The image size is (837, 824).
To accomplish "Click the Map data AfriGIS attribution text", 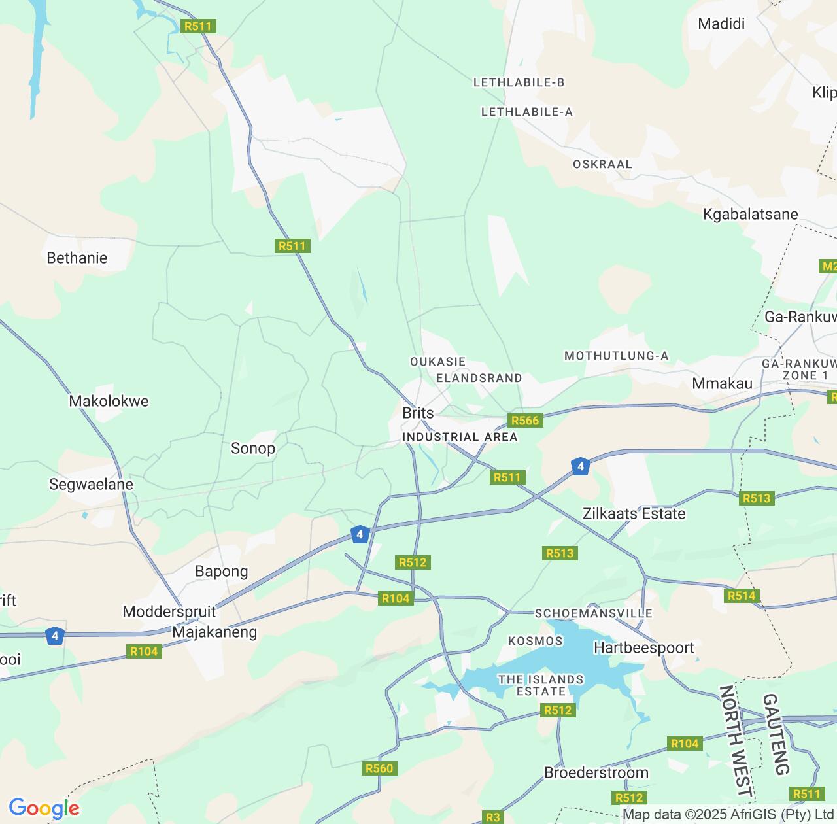I will (728, 815).
